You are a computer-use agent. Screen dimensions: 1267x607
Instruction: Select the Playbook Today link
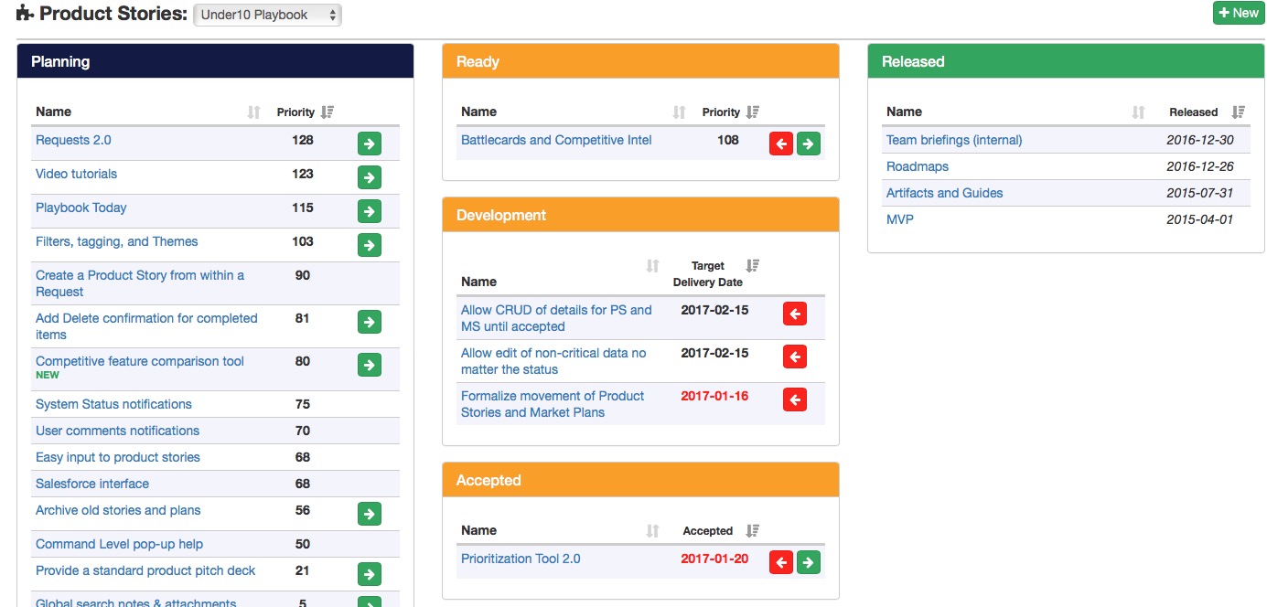coord(81,208)
